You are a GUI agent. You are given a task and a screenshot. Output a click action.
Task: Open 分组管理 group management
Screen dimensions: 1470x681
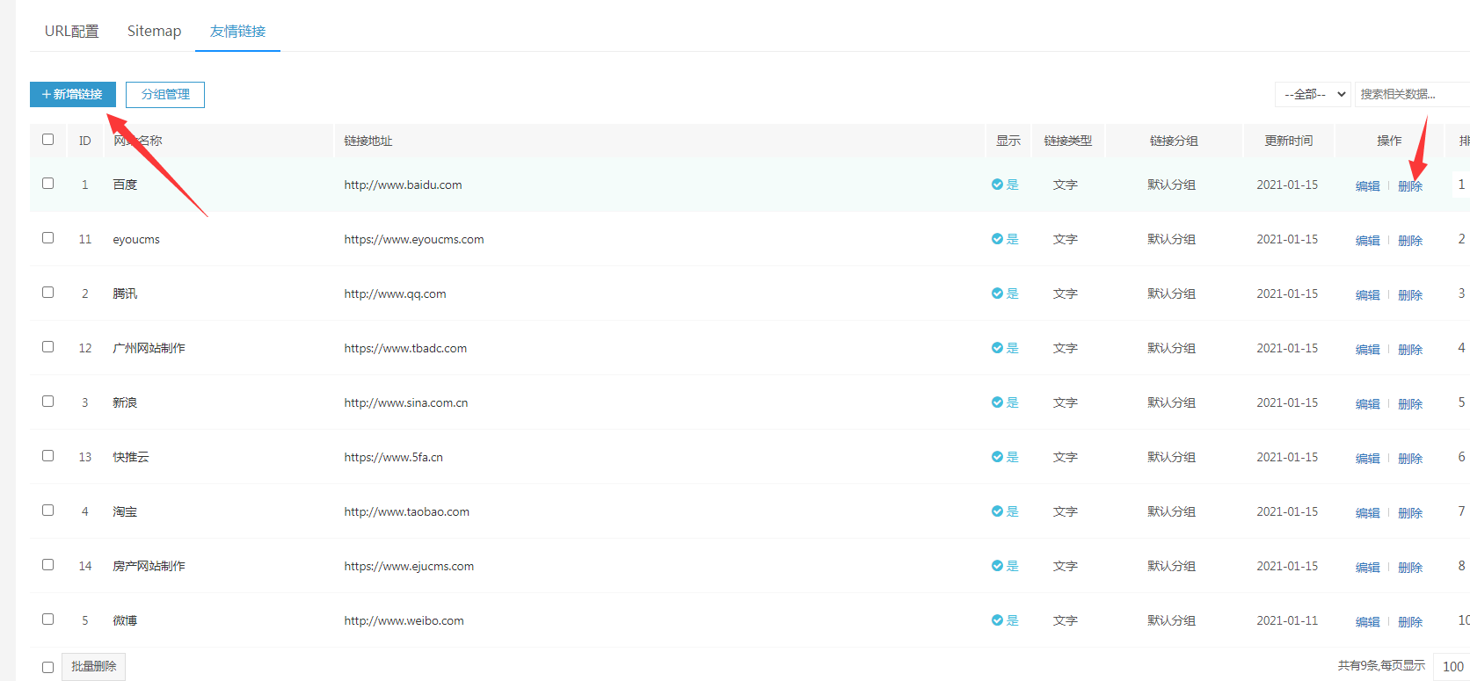pyautogui.click(x=165, y=94)
